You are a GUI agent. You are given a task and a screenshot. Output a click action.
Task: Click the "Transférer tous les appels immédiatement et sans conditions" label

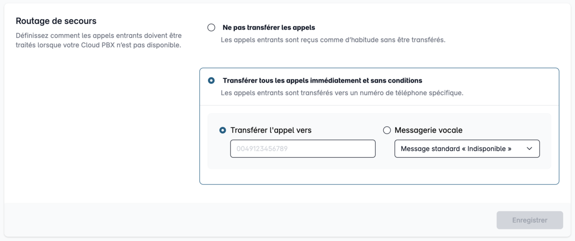322,80
